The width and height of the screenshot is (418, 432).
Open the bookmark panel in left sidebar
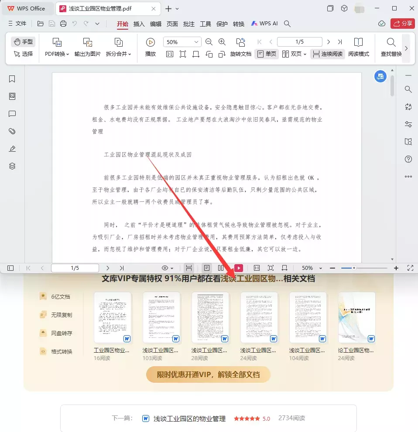[12, 79]
